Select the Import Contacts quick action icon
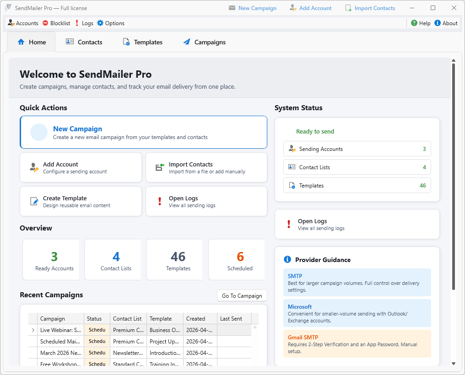Viewport: 465px width, 375px height. 159,167
